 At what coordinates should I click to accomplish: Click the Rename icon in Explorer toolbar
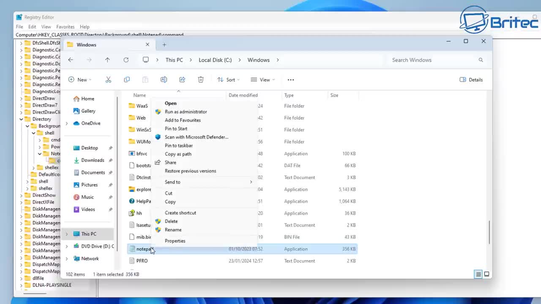164,80
